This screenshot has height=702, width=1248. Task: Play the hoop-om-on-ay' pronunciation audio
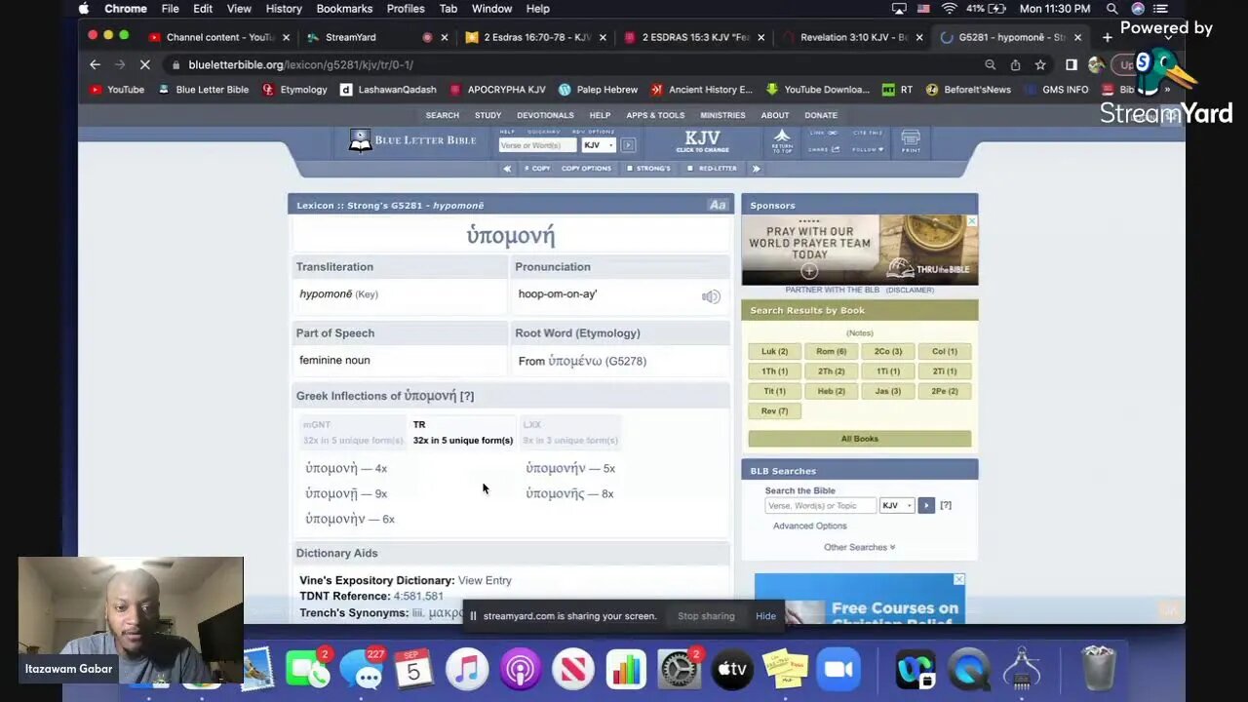(711, 296)
